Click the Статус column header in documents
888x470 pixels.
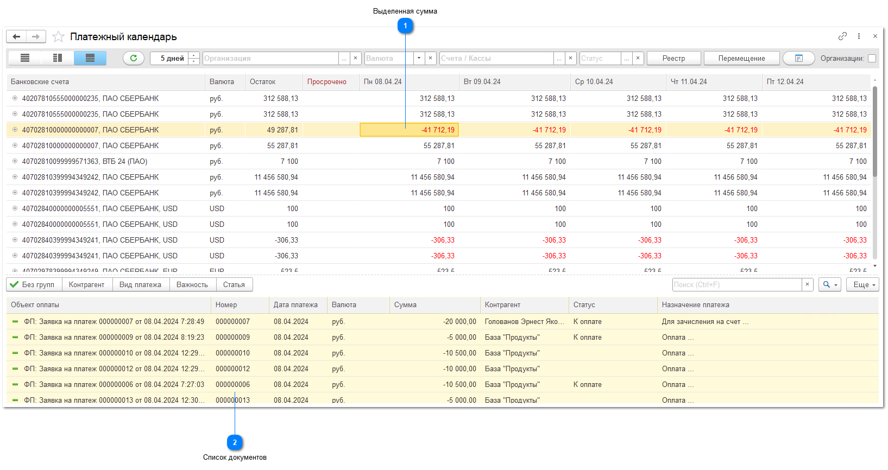point(613,304)
